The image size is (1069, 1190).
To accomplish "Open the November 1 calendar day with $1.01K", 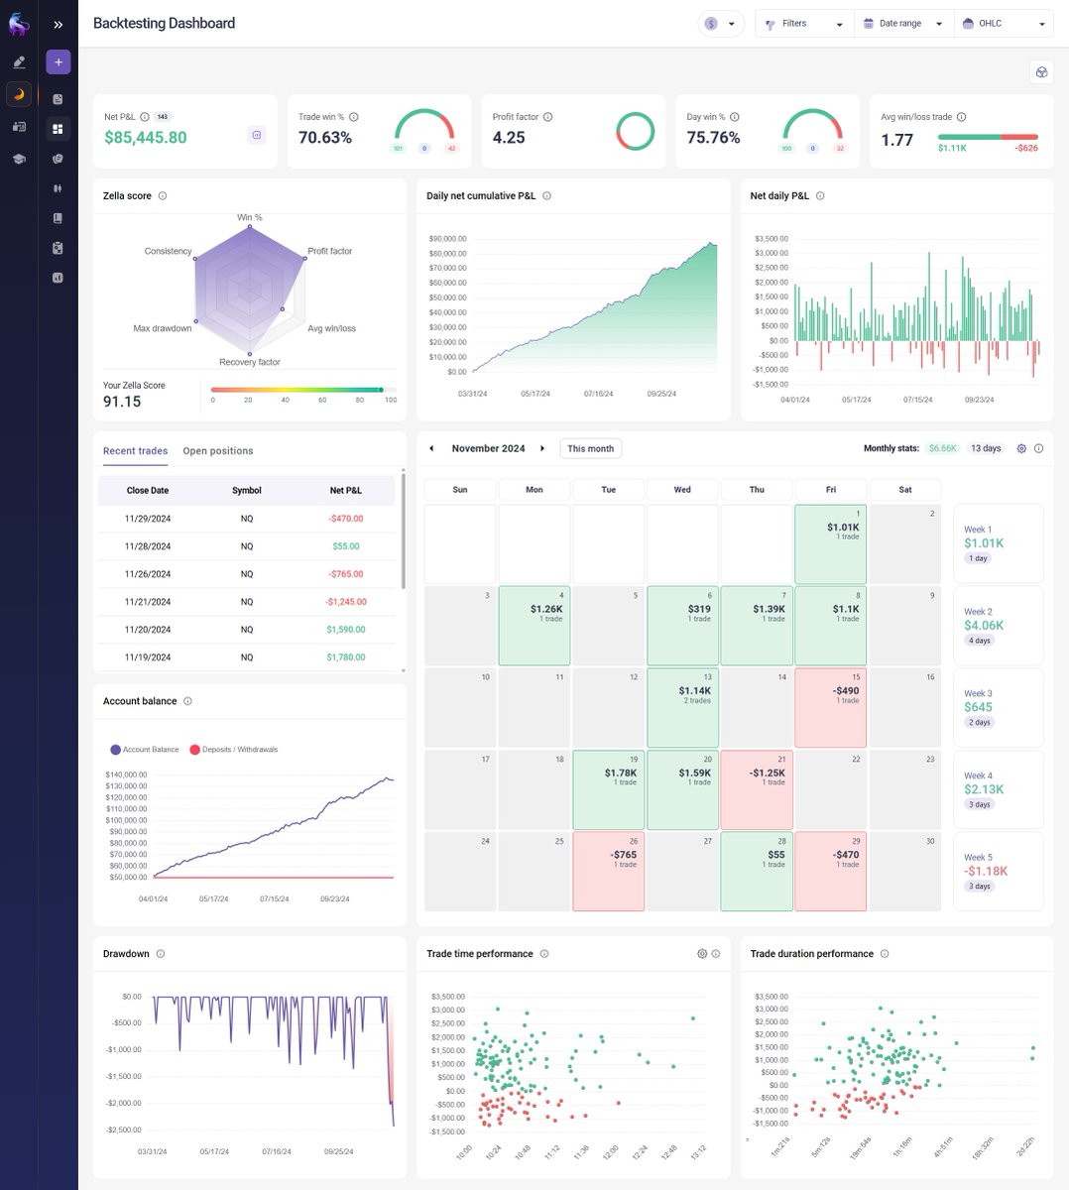I will point(831,544).
